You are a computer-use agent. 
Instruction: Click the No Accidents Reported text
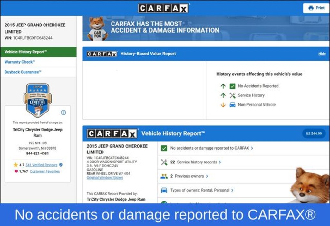pyautogui.click(x=258, y=86)
